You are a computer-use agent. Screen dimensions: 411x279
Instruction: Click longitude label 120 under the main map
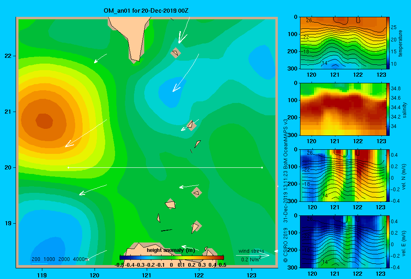(95, 275)
